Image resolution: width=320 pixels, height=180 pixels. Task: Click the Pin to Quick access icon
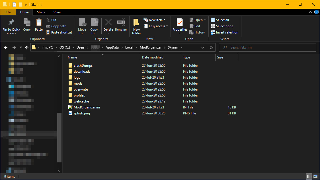(x=11, y=22)
